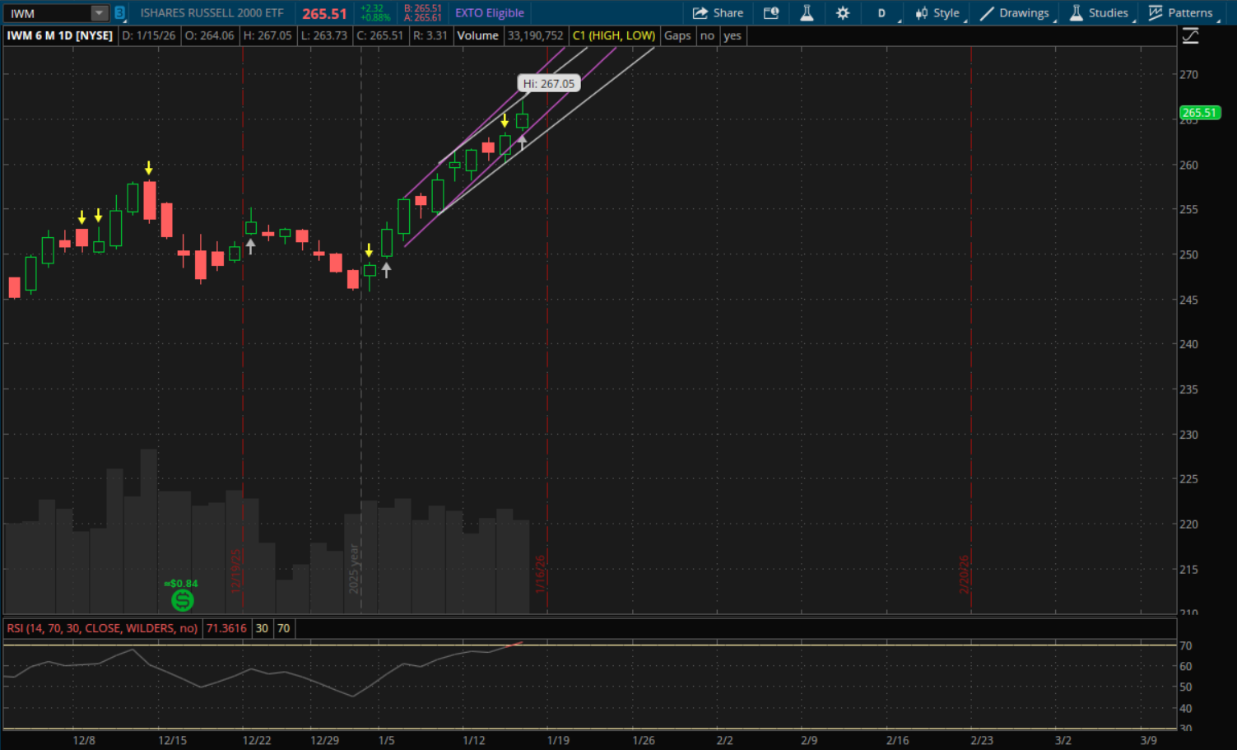Click the green 265.51 last price label
Image resolution: width=1237 pixels, height=750 pixels.
[1199, 113]
